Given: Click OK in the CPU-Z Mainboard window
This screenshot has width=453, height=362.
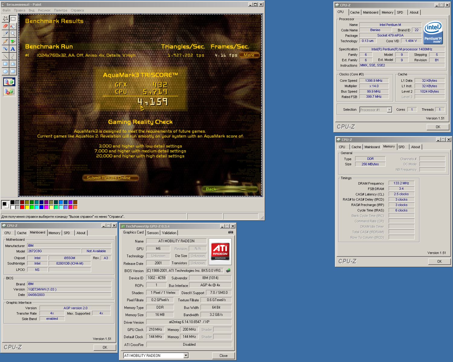Looking at the screenshot, I should coord(105,348).
